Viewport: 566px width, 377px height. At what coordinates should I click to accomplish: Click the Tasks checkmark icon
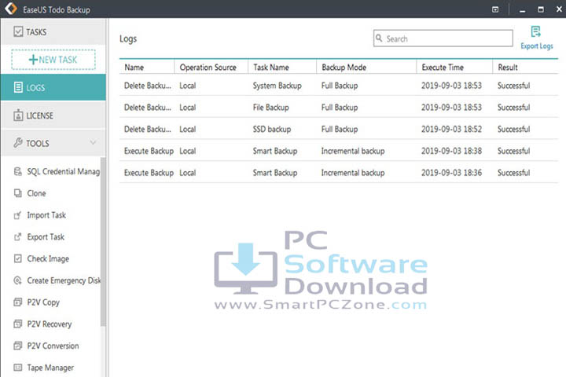(18, 31)
